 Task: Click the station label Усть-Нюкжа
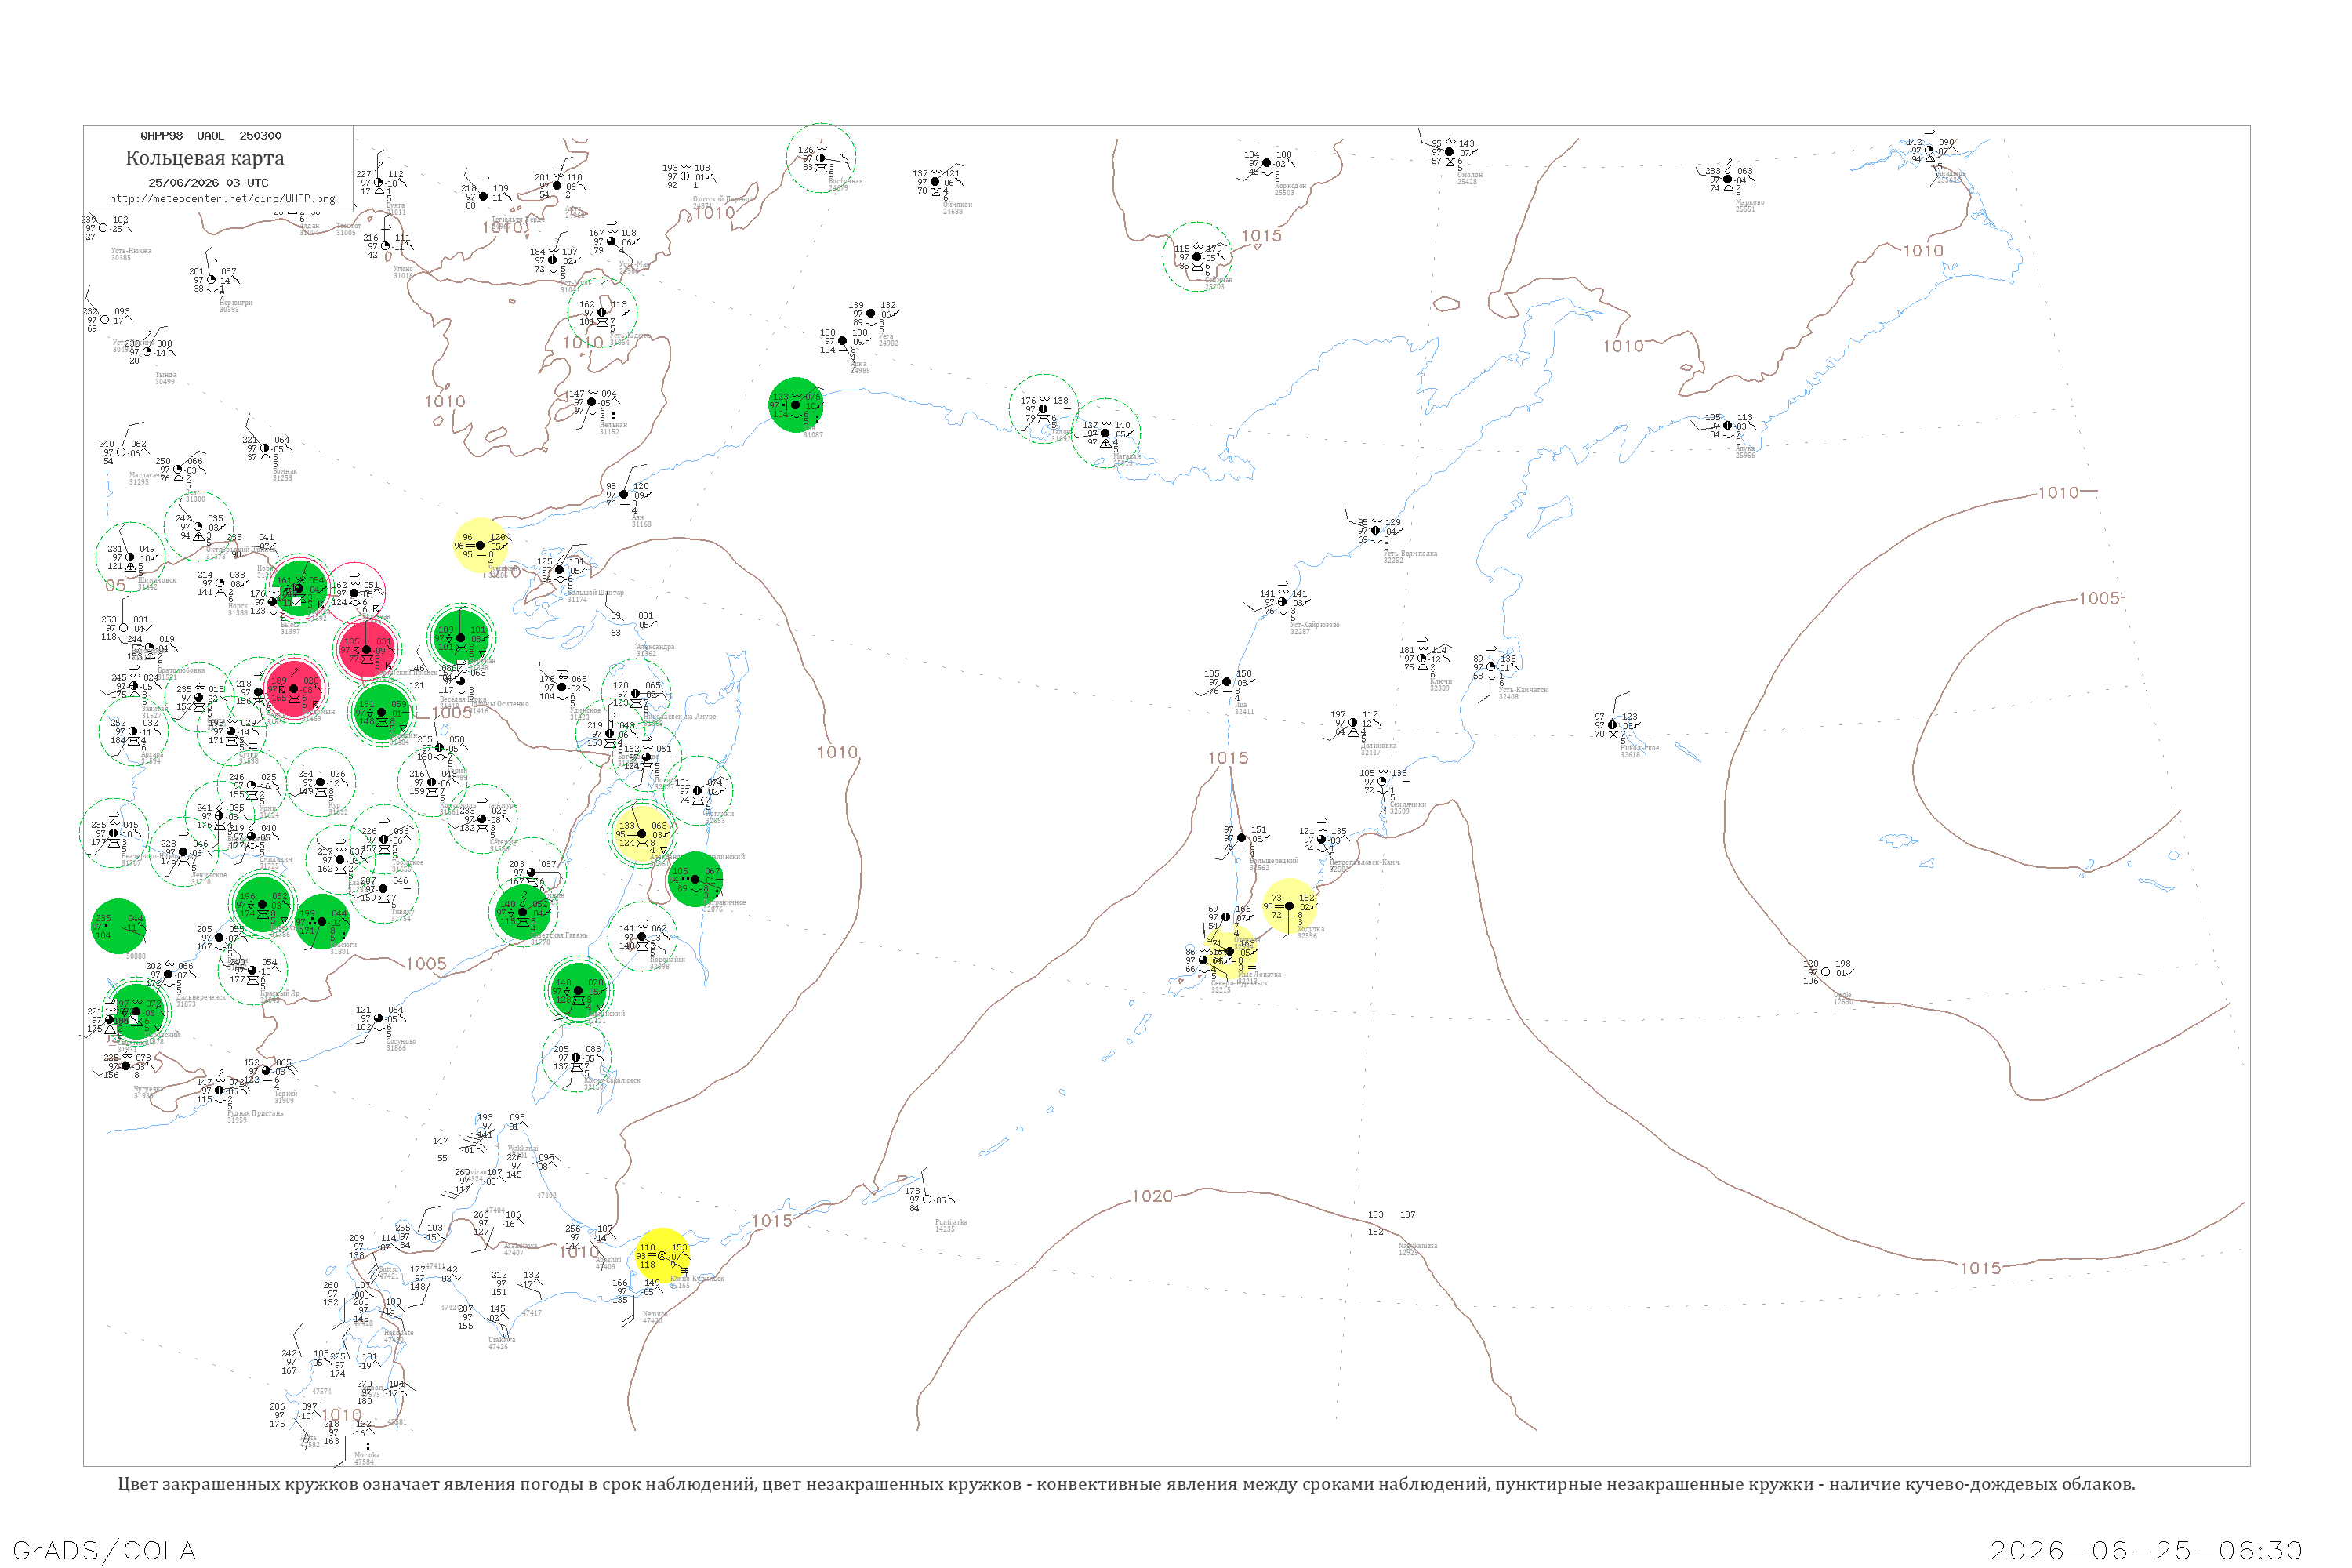[x=131, y=251]
